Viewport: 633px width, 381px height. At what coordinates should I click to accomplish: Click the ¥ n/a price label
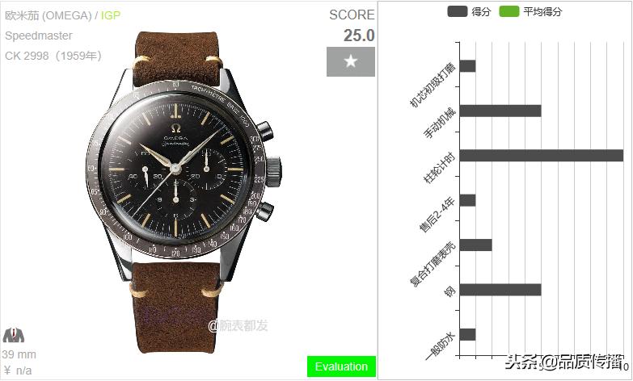(18, 371)
